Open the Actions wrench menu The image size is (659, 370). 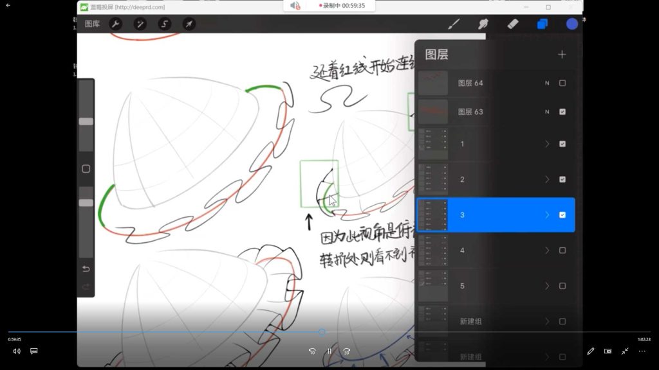pos(116,24)
